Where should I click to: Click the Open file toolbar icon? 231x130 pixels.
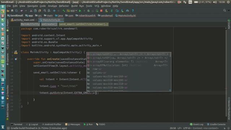pos(8,11)
